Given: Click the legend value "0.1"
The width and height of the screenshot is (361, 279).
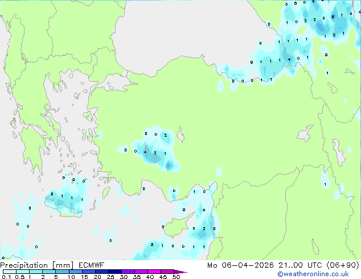Looking at the screenshot, I should tap(6, 277).
